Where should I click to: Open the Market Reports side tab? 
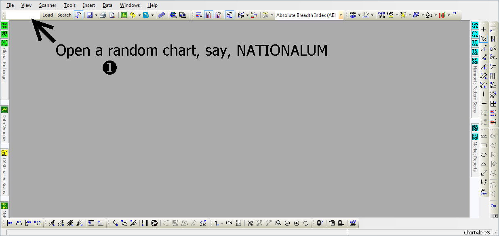pyautogui.click(x=475, y=157)
